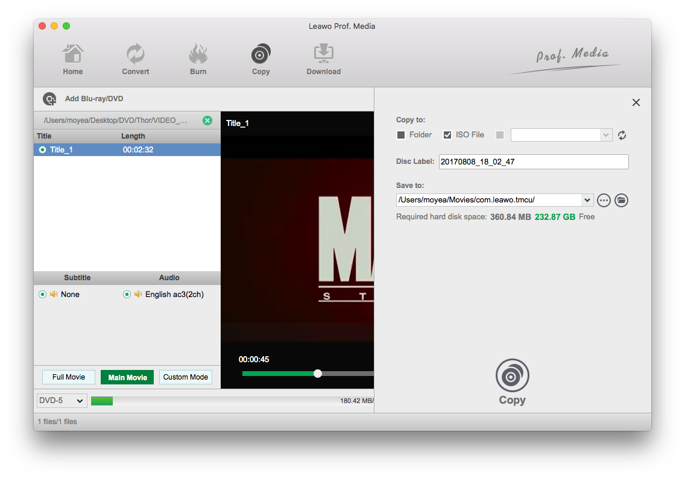
Task: Enable the Folder copy option
Action: [x=400, y=135]
